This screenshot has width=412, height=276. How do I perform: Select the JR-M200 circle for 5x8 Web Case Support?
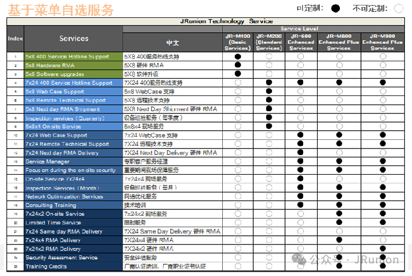click(x=269, y=92)
